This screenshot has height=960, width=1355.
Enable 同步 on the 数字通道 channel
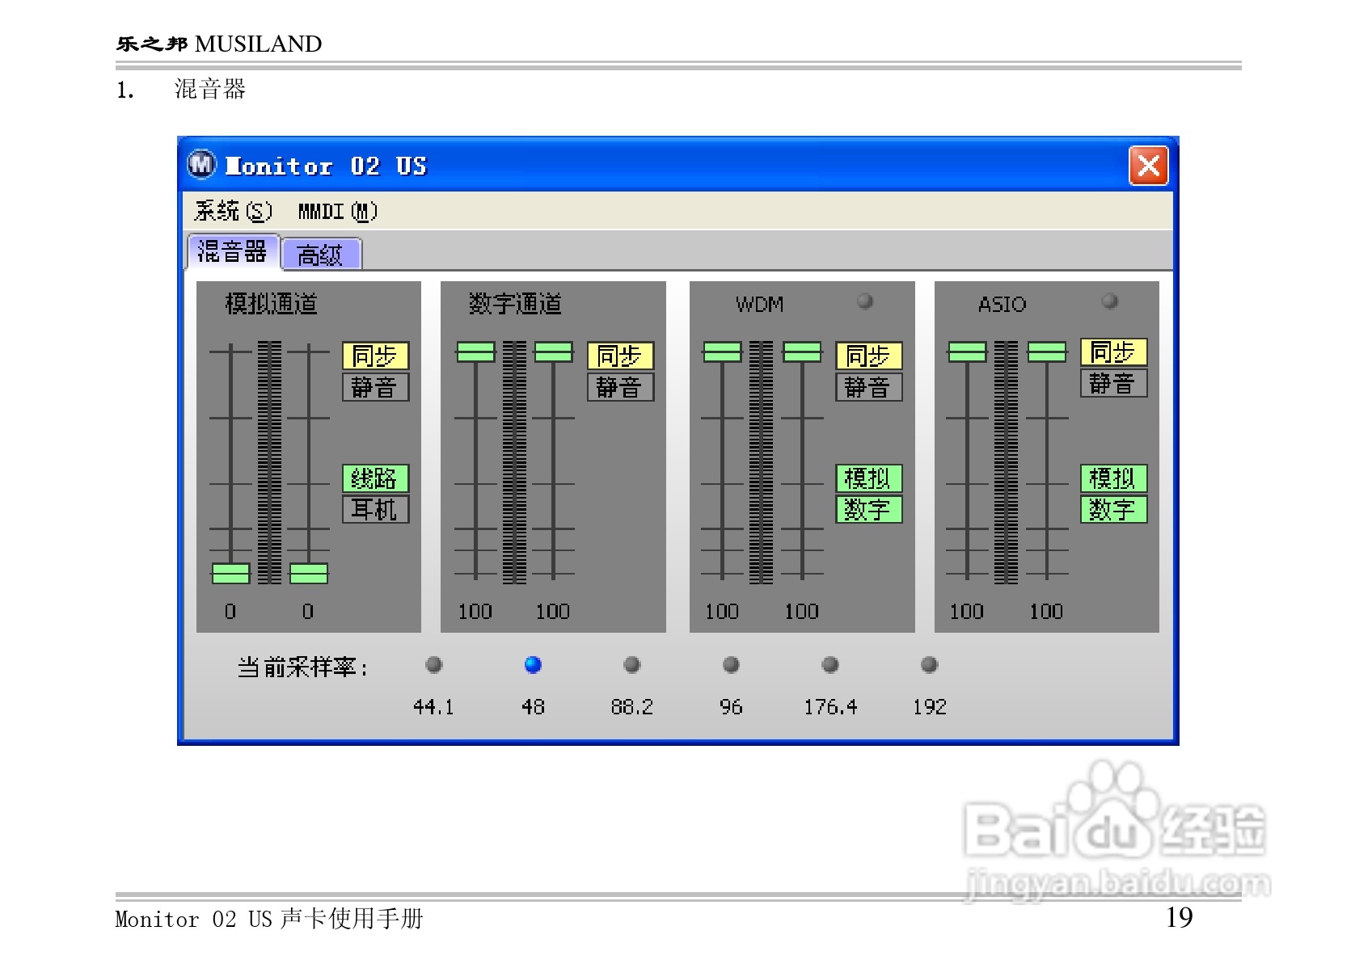(621, 354)
